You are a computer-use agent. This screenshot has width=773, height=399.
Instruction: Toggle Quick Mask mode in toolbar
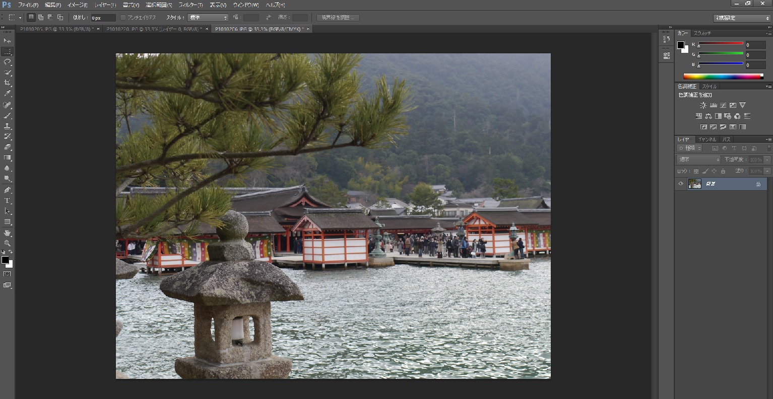click(7, 274)
